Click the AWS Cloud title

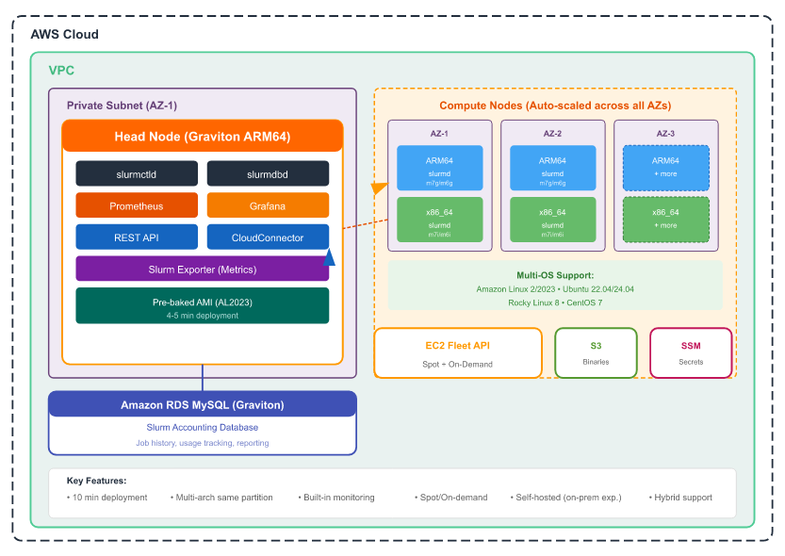(65, 34)
